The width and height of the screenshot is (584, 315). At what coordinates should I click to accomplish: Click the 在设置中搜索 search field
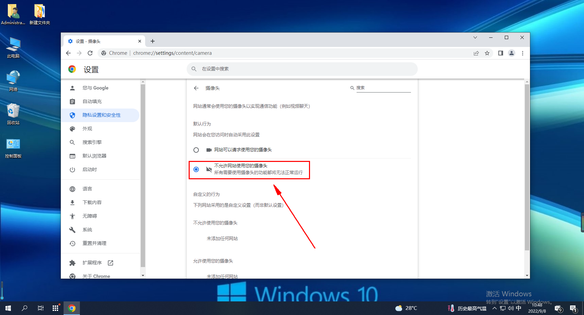[302, 69]
